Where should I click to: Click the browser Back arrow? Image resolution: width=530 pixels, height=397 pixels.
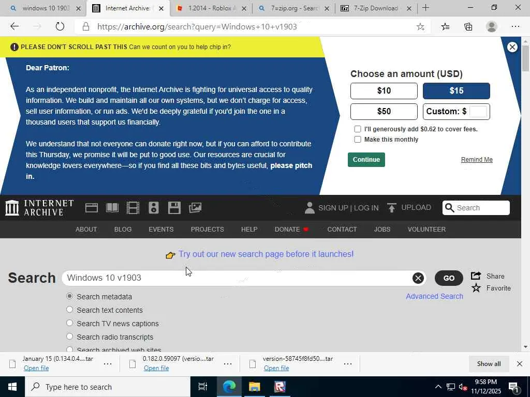14,26
